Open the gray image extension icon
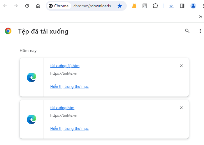Image resolution: width=204 pixels, height=145 pixels. tap(145, 6)
